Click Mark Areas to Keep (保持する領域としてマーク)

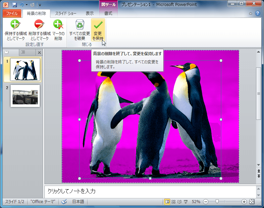tap(16, 30)
